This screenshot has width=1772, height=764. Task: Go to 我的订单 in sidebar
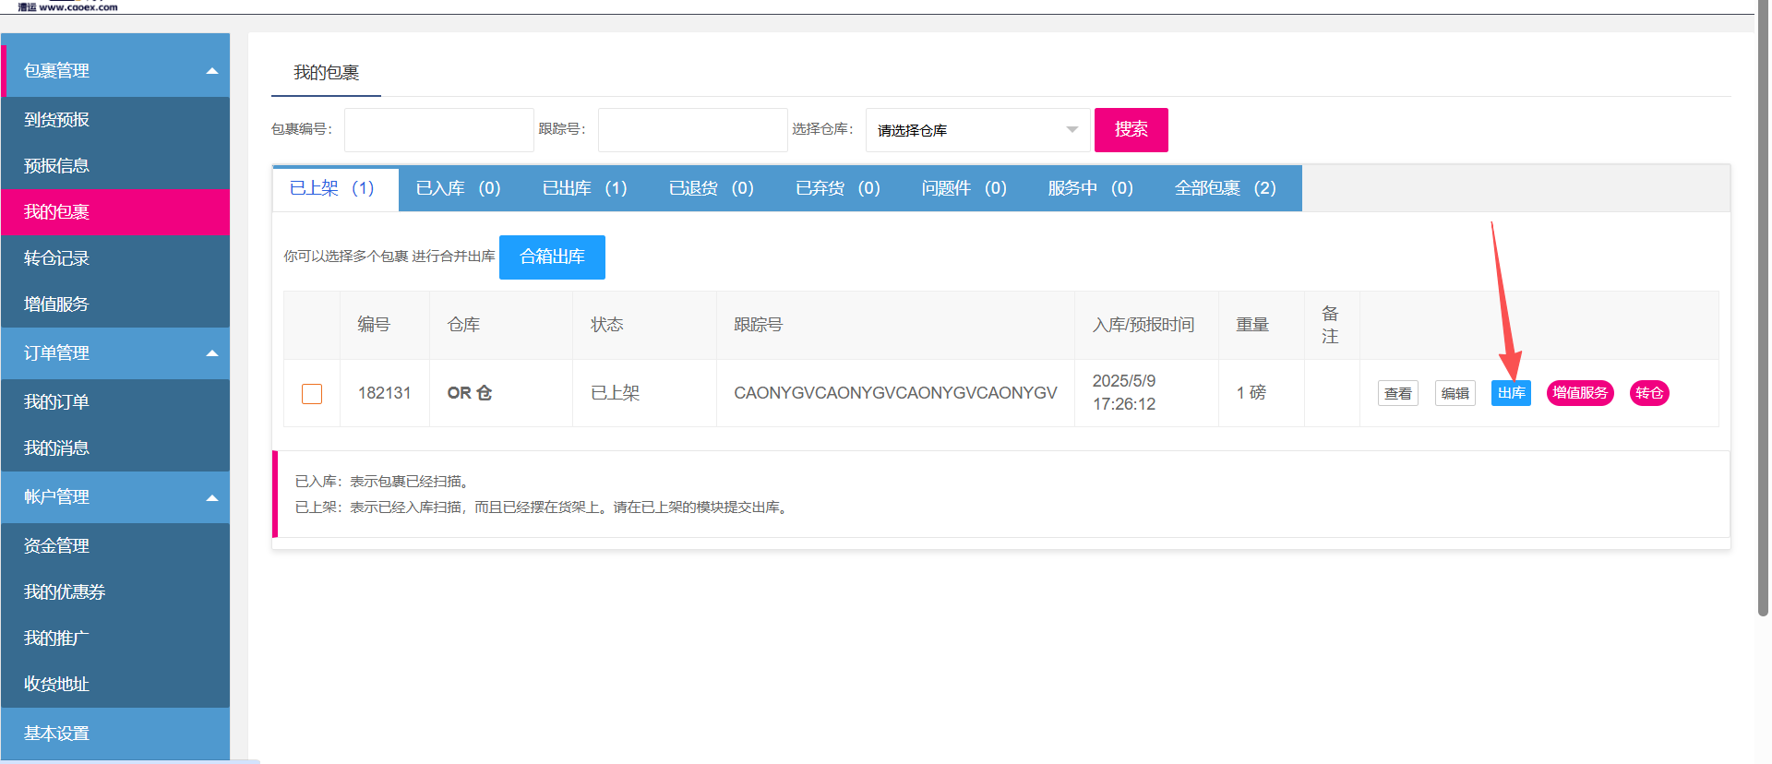tap(57, 402)
